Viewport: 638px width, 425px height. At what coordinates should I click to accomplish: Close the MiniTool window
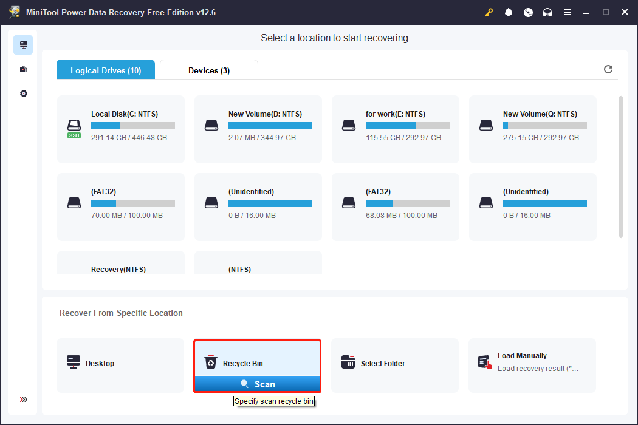coord(625,12)
